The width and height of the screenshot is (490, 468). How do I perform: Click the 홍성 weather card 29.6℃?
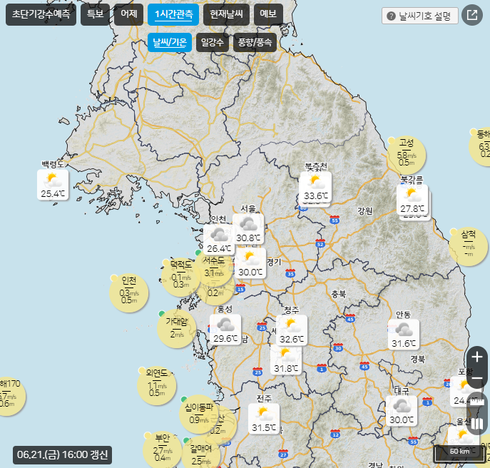coord(225,330)
